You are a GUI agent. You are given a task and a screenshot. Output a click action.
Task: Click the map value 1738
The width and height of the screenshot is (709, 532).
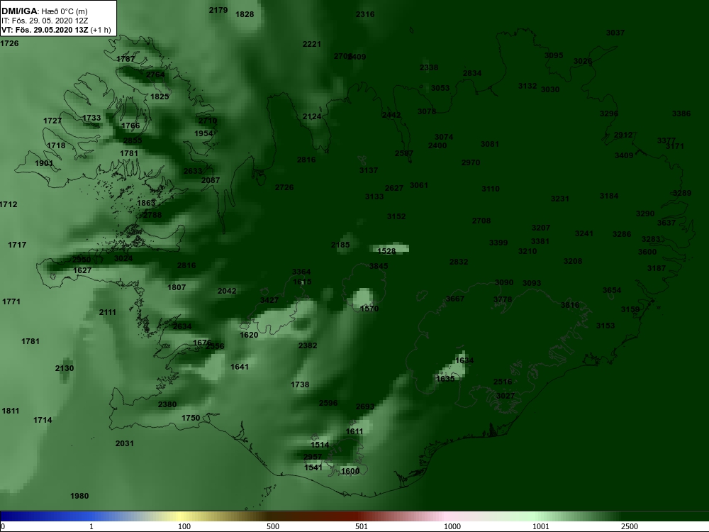(300, 385)
